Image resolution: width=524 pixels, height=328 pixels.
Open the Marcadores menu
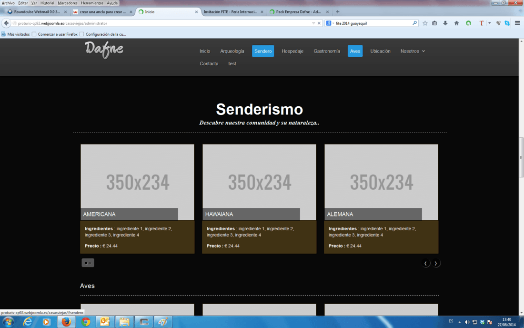pyautogui.click(x=68, y=3)
